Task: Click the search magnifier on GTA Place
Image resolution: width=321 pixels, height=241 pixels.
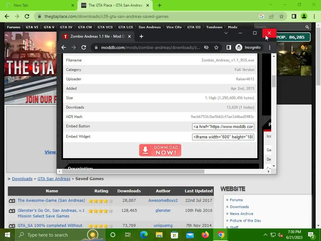Action: click(307, 27)
